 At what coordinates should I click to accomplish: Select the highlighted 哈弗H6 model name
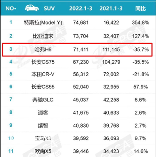coord(43,49)
